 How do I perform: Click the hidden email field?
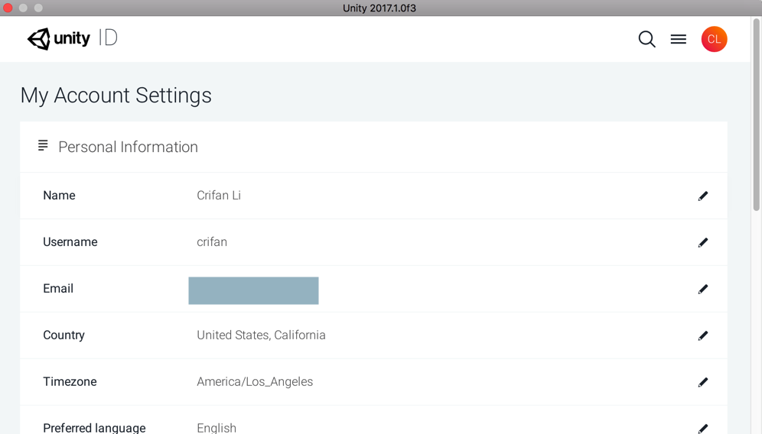pos(253,290)
